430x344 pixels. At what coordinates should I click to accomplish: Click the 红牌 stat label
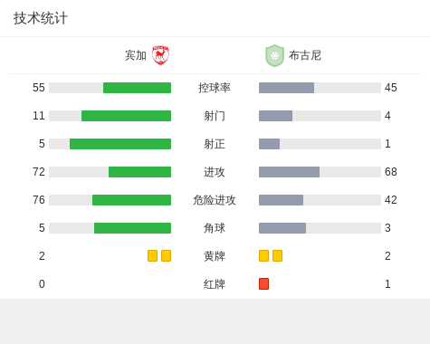tap(215, 284)
